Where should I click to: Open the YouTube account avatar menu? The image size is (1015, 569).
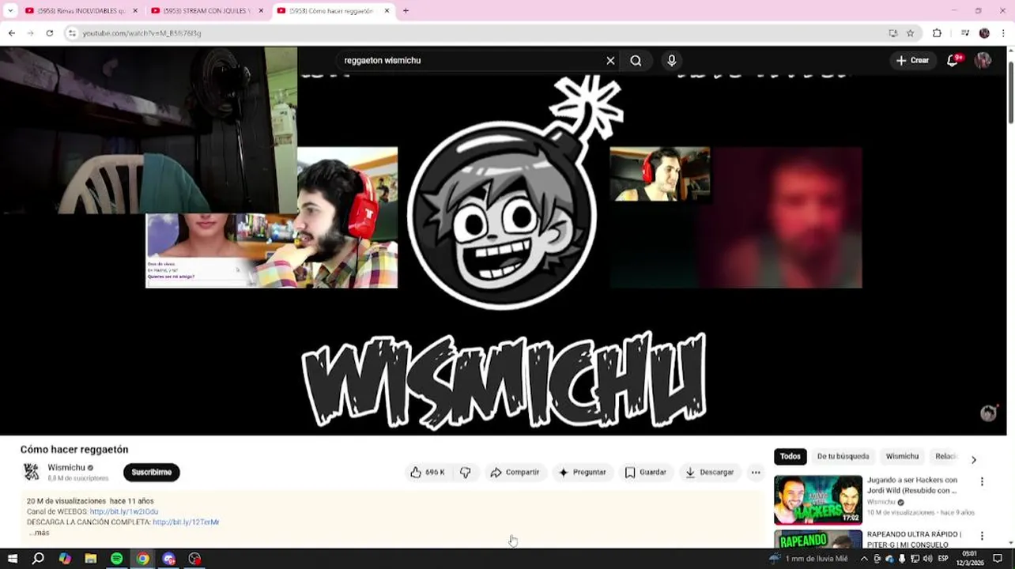983,61
